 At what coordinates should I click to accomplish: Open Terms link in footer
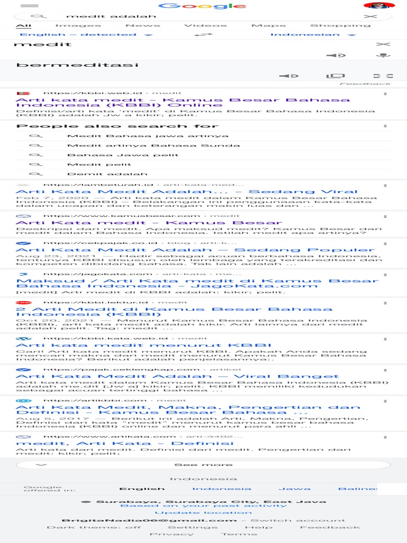coord(239,534)
